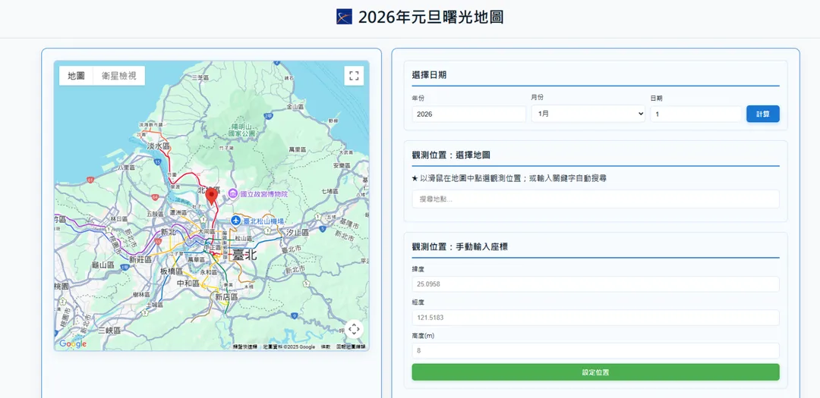Click the 計算 calculate button

[x=762, y=114]
